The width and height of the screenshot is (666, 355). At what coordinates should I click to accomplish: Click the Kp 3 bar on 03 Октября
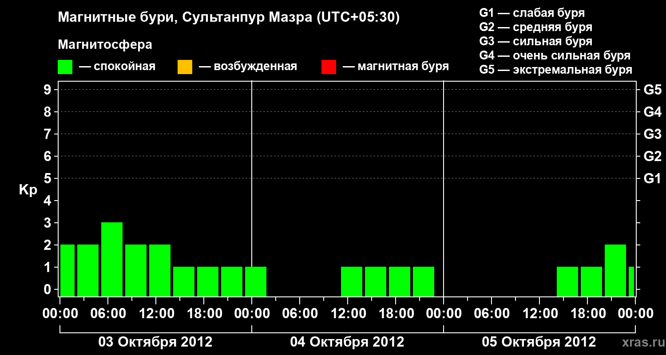112,260
